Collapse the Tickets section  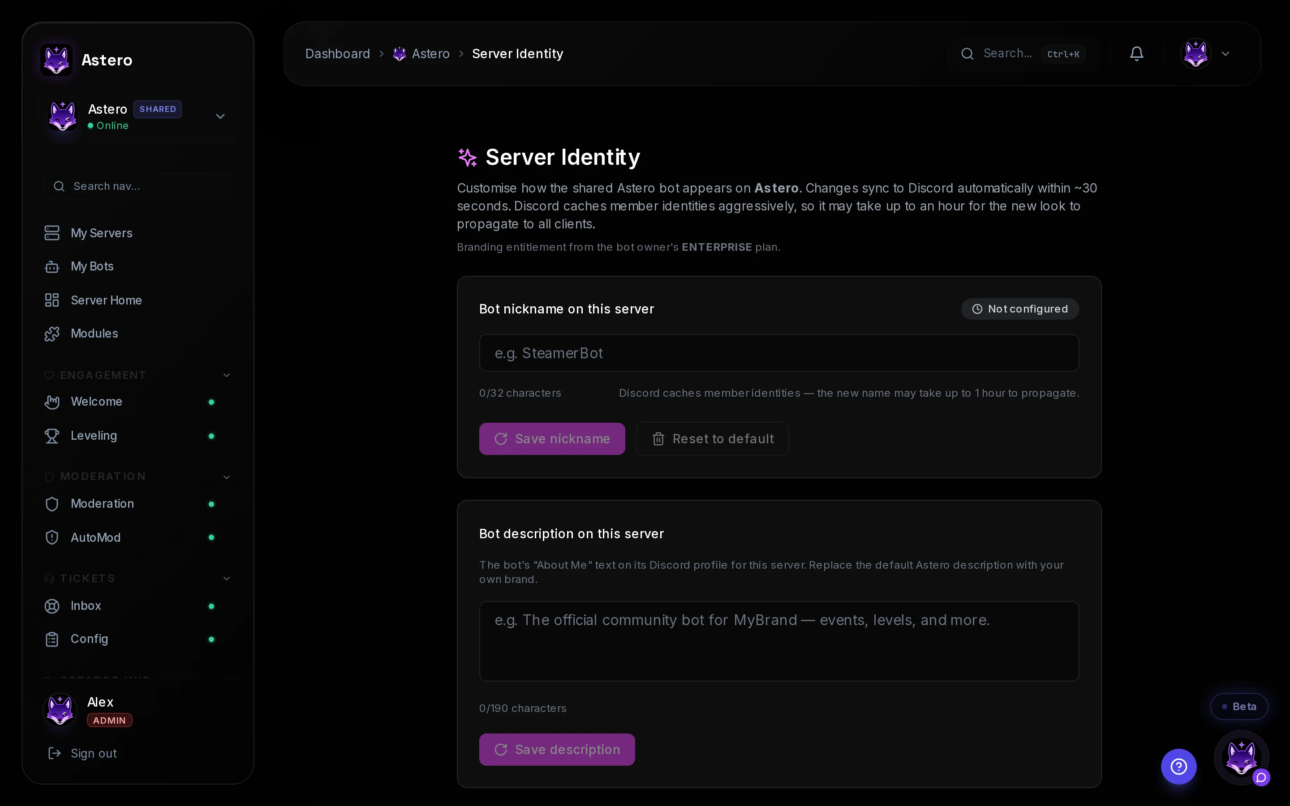point(138,579)
